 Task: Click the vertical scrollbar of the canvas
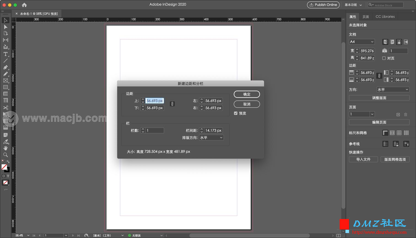point(343,125)
